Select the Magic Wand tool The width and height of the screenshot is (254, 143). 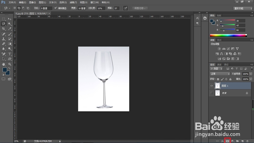point(10,24)
